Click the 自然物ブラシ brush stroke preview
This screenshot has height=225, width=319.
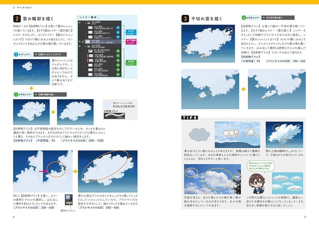click(x=115, y=115)
